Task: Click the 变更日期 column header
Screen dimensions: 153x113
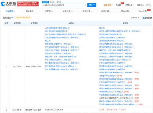Action: (17, 23)
